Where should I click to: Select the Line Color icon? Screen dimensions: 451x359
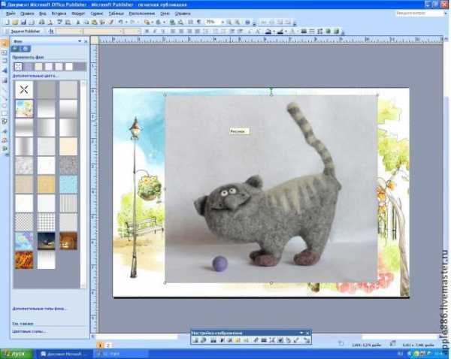click(x=280, y=32)
